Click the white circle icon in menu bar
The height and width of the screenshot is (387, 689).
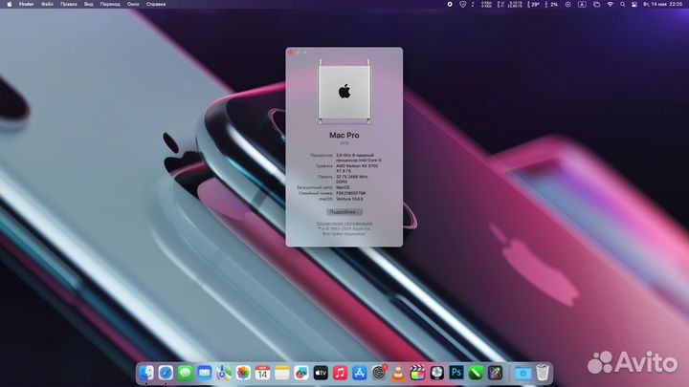pos(450,4)
